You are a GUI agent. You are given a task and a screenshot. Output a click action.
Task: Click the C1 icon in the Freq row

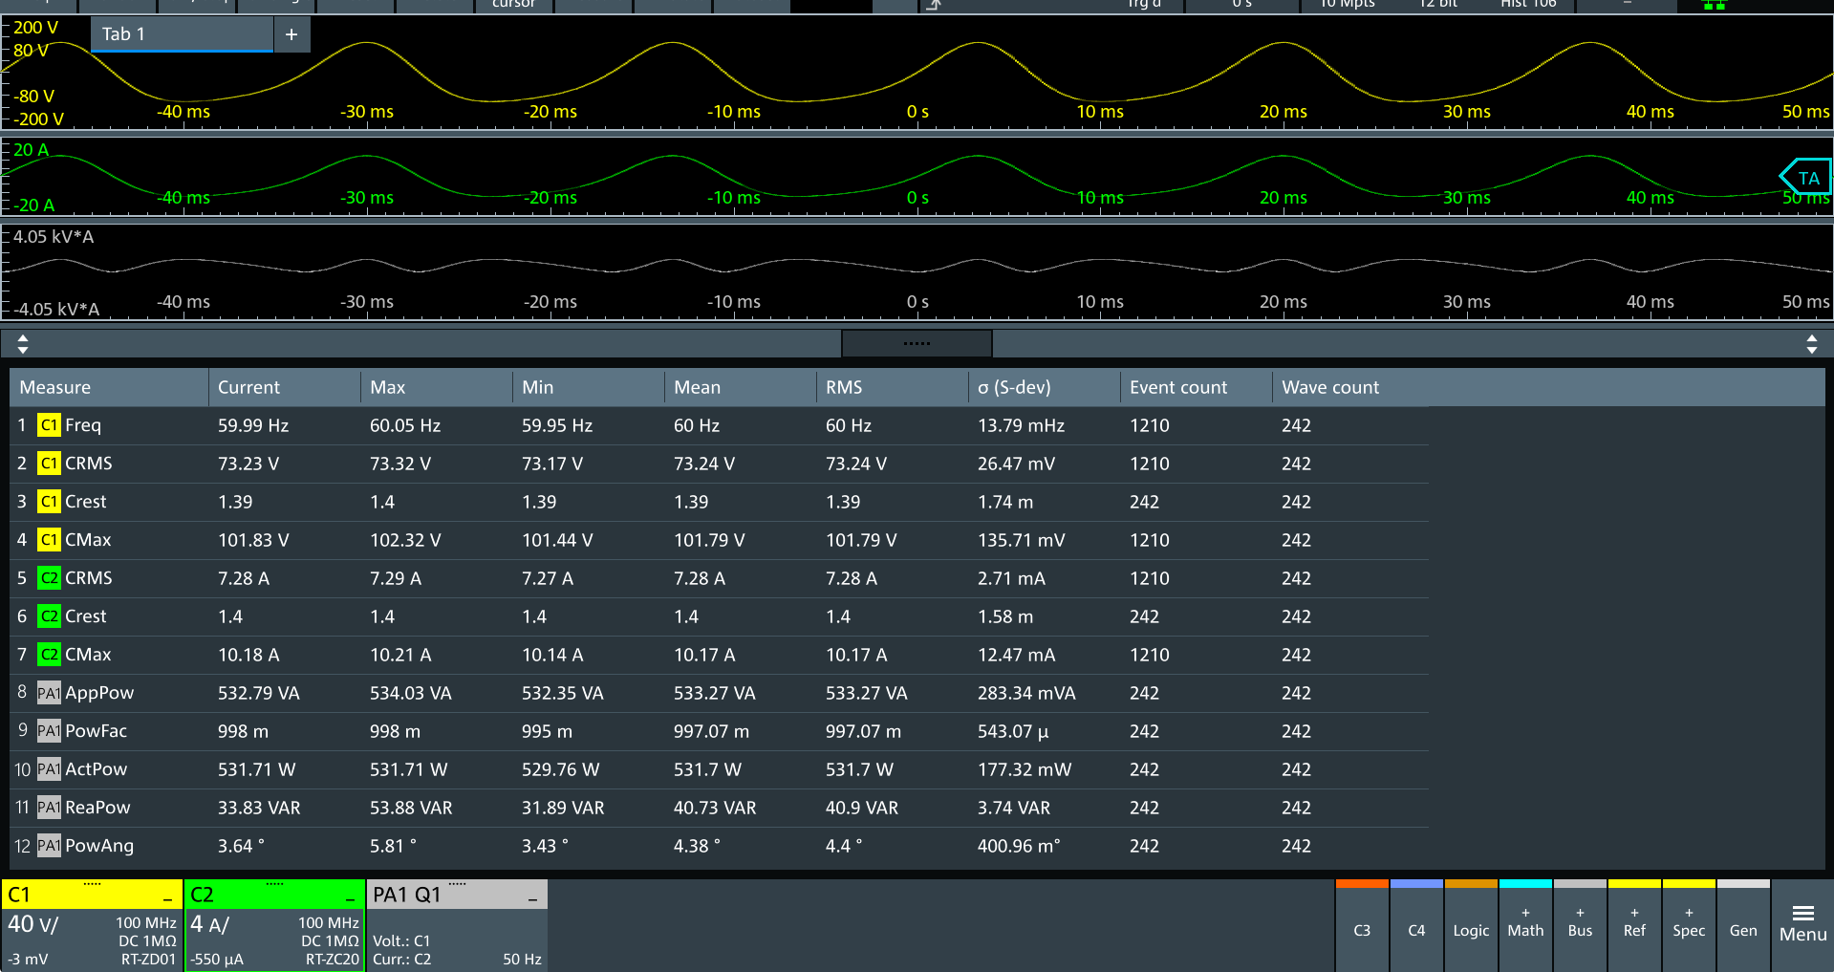49,425
